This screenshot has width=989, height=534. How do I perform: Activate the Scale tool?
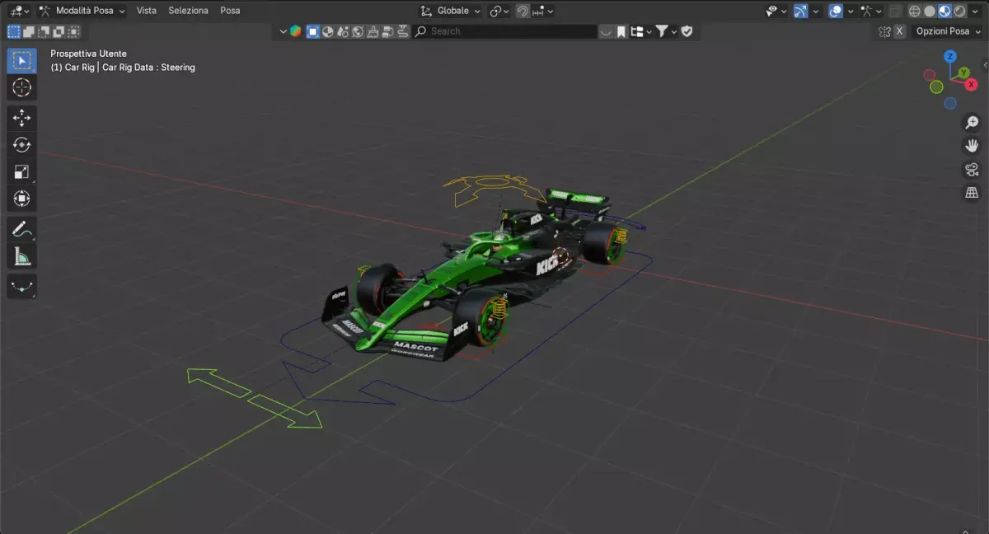[22, 171]
